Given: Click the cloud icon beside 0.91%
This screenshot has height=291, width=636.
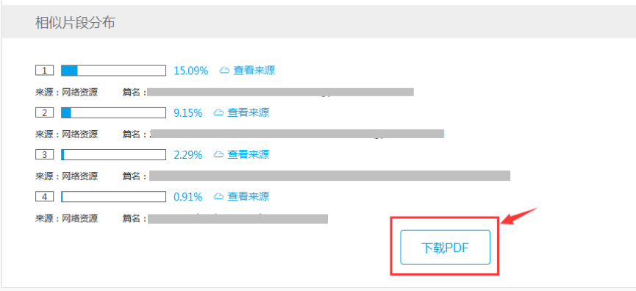Looking at the screenshot, I should point(219,197).
